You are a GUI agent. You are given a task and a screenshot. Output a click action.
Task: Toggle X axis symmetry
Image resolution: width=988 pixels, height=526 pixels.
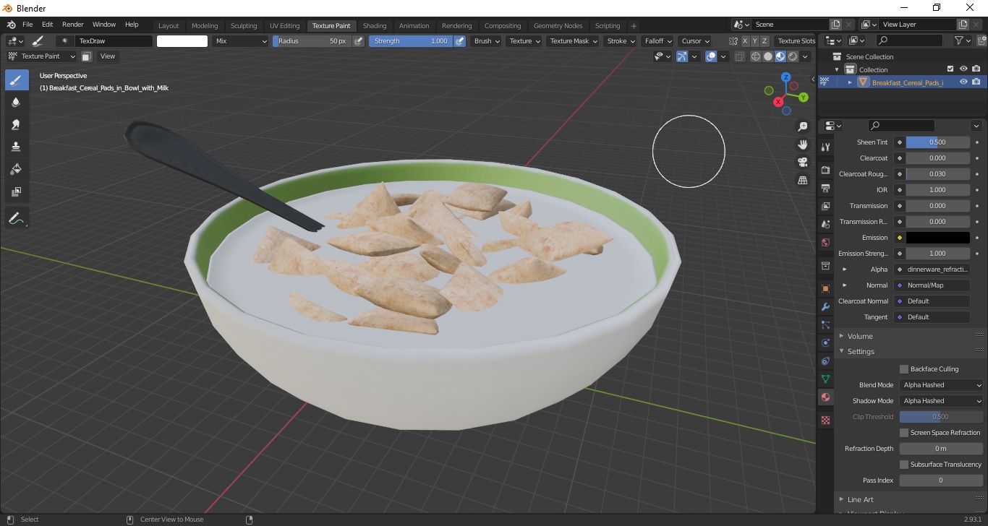click(x=745, y=41)
